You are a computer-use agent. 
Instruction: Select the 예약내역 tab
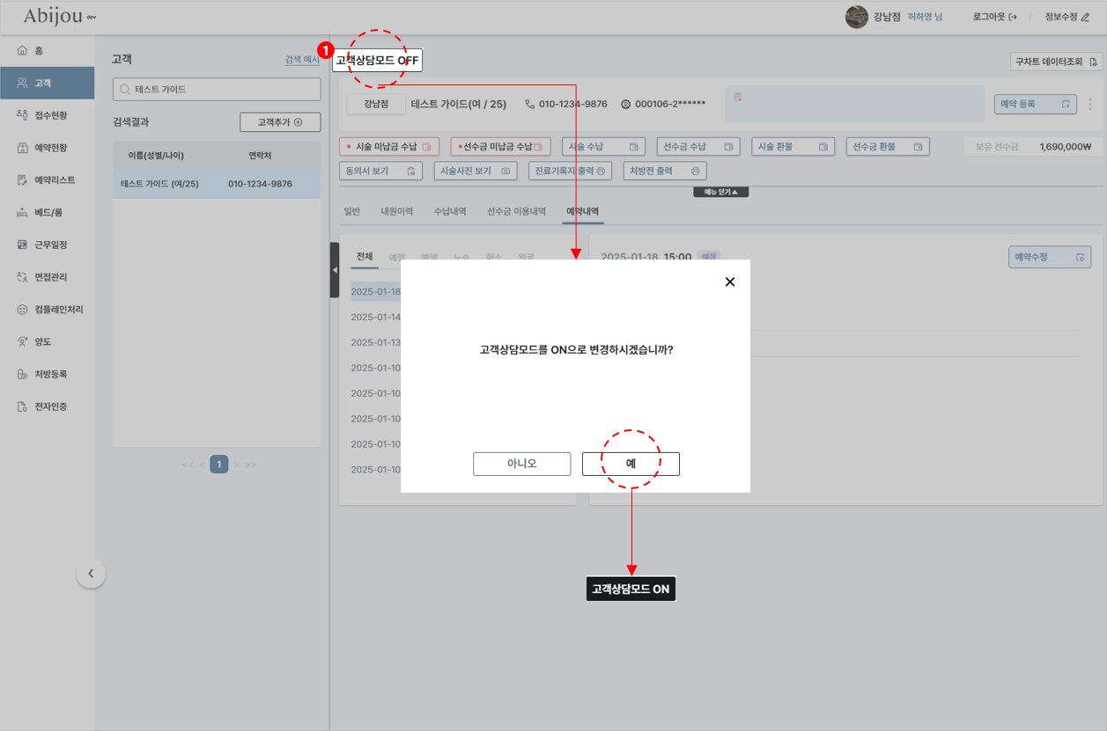tap(582, 211)
